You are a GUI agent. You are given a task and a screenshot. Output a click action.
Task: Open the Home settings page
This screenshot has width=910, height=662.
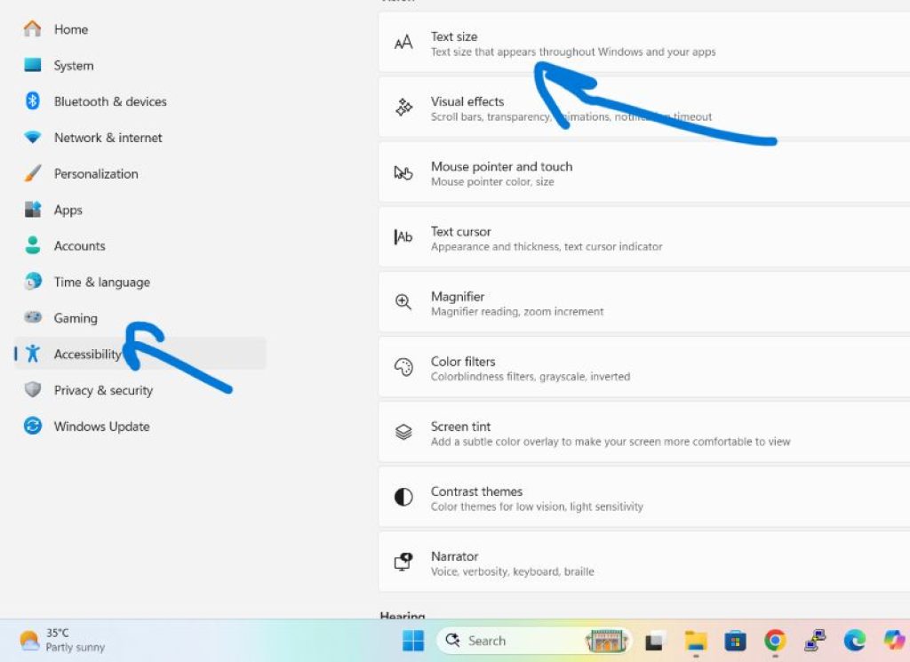[140, 29]
